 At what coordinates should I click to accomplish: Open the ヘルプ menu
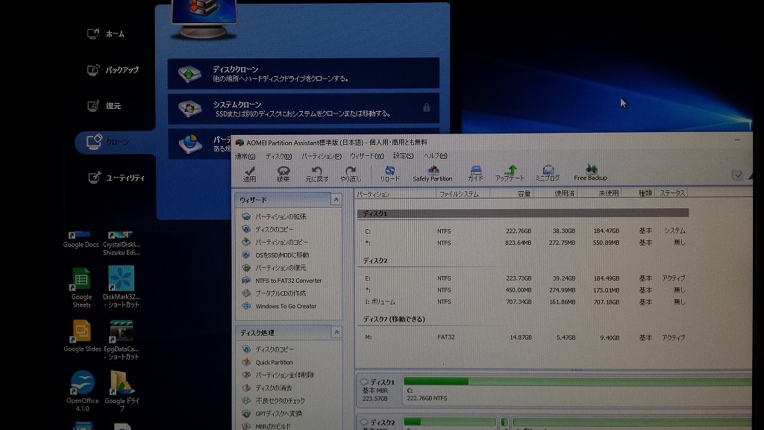pyautogui.click(x=435, y=156)
